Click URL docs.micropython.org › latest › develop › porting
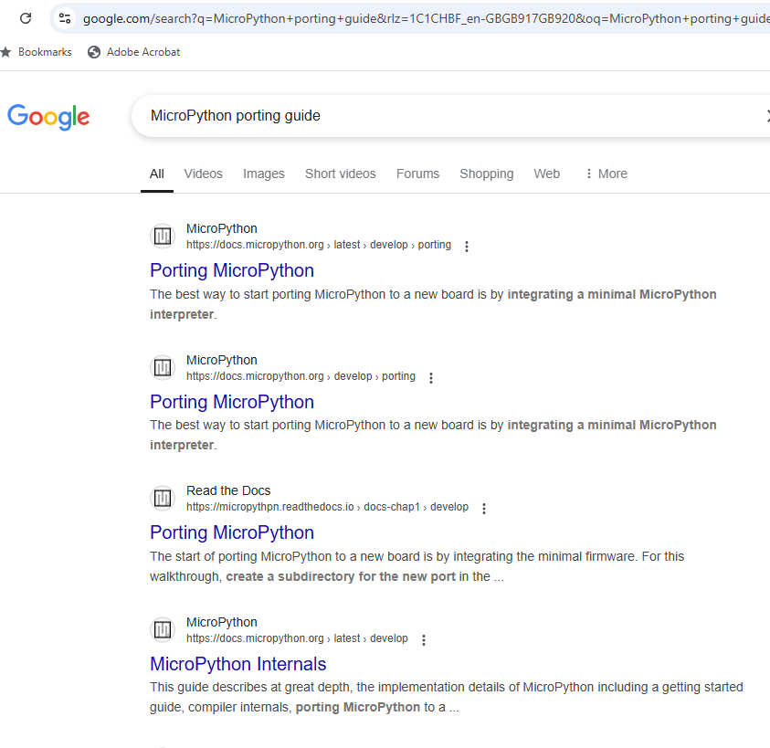Image resolution: width=770 pixels, height=748 pixels. point(318,245)
